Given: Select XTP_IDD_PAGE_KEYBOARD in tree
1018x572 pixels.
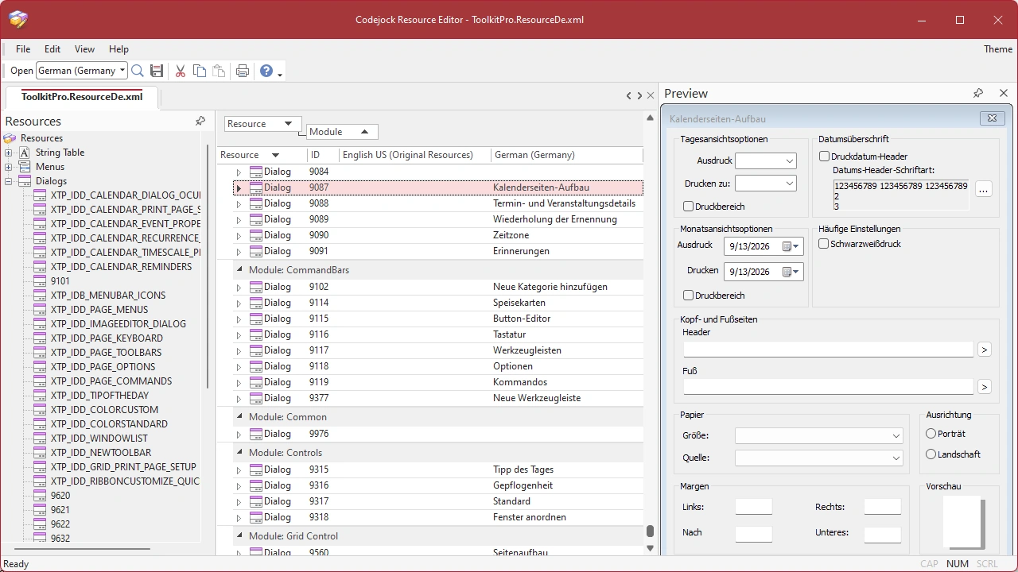Looking at the screenshot, I should pos(107,338).
